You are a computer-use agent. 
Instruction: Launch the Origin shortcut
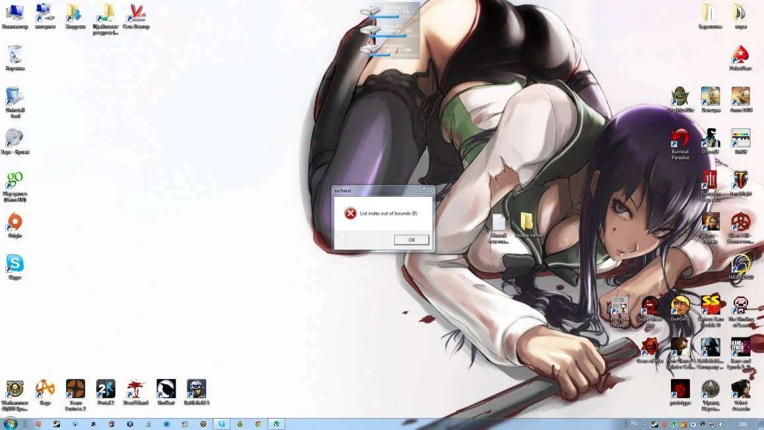pyautogui.click(x=15, y=225)
